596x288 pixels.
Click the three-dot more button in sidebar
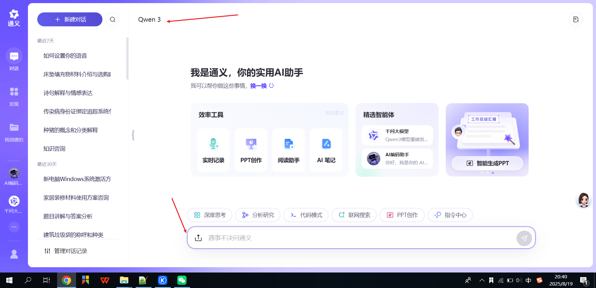coord(14,227)
